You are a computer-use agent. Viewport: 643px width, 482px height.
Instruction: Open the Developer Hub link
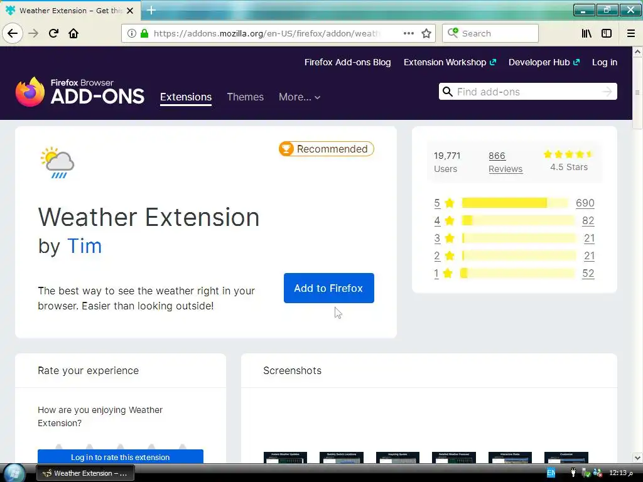point(544,62)
